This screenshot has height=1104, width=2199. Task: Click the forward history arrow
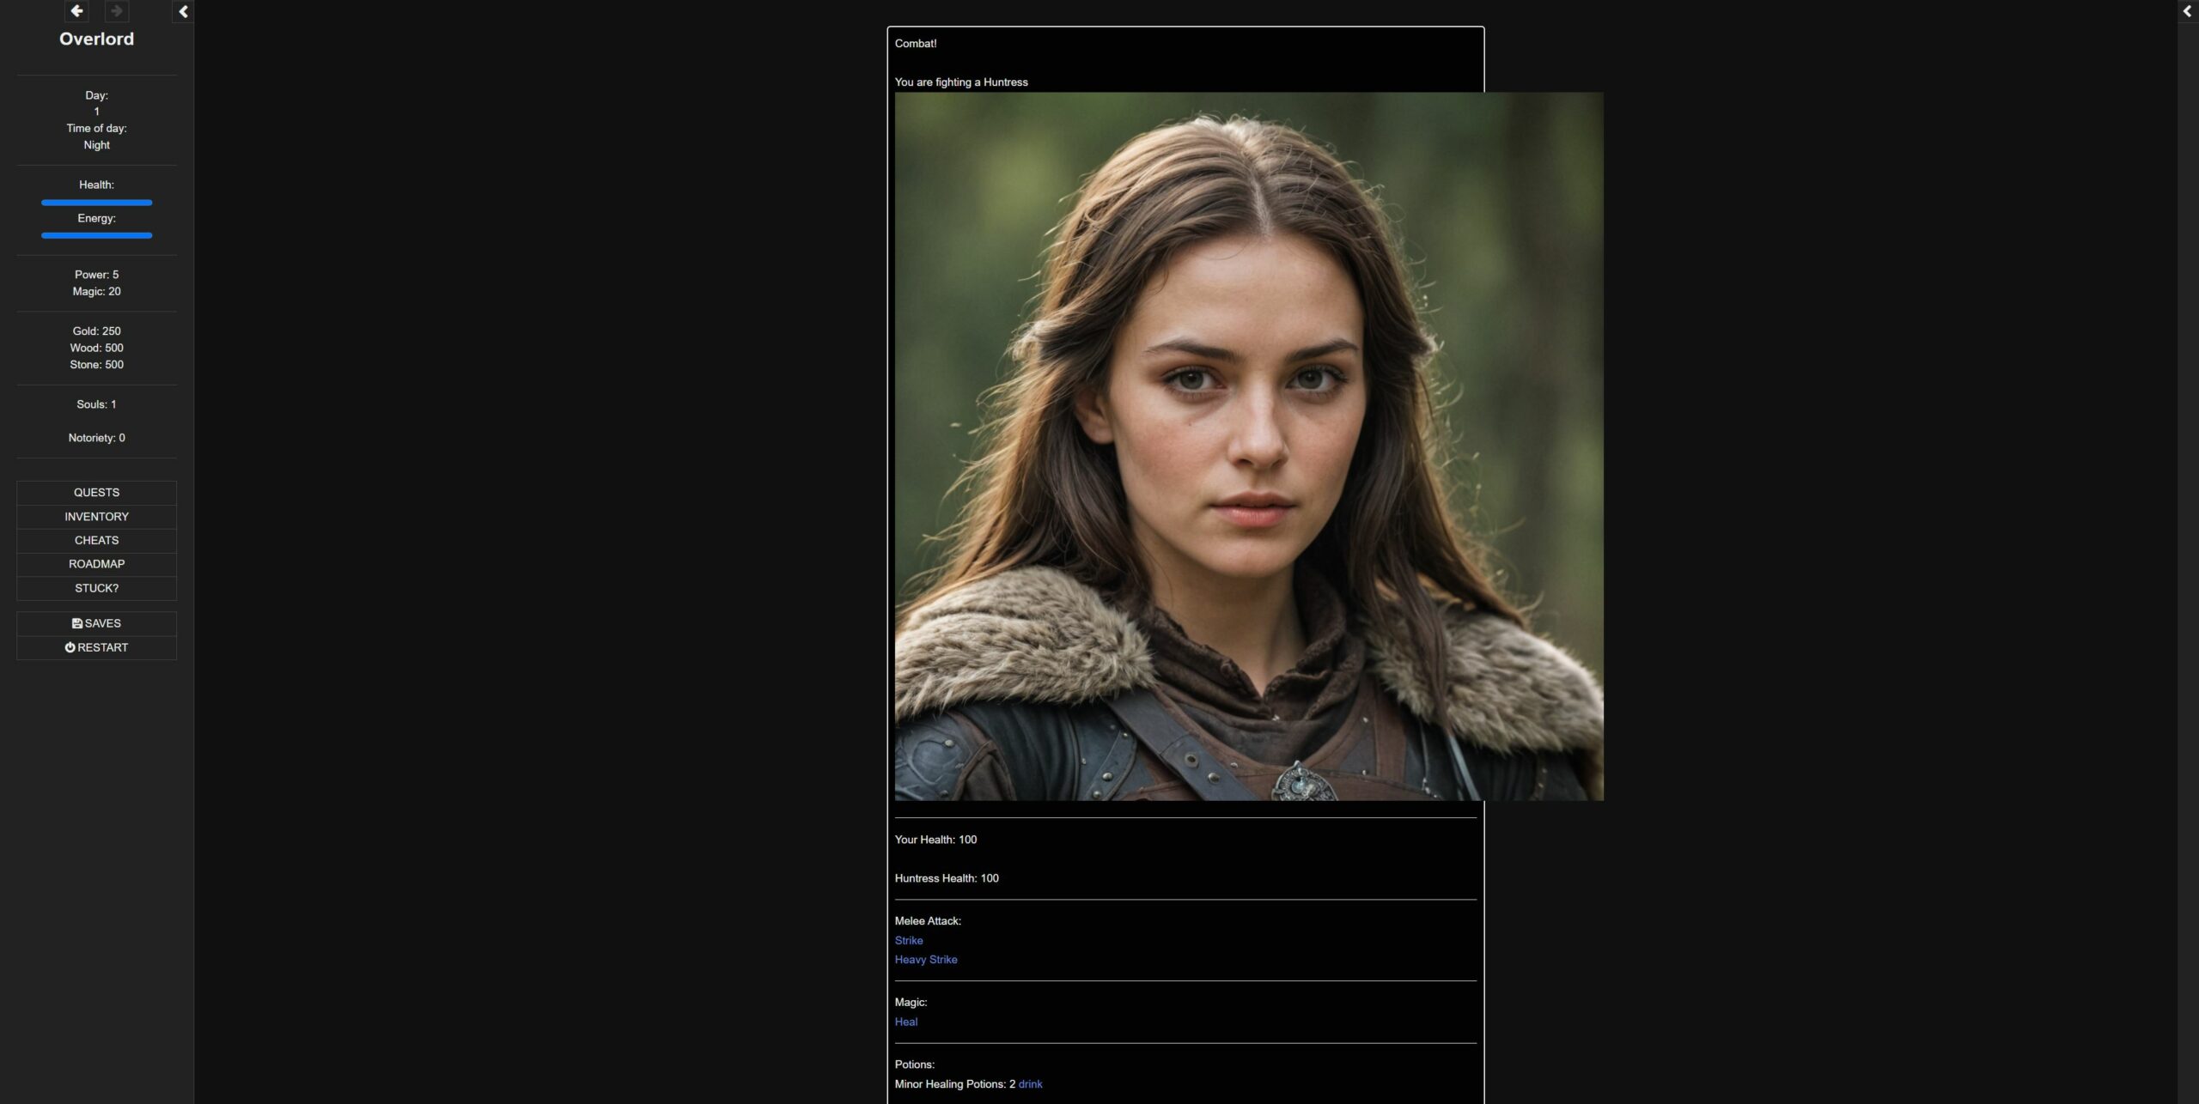click(117, 11)
